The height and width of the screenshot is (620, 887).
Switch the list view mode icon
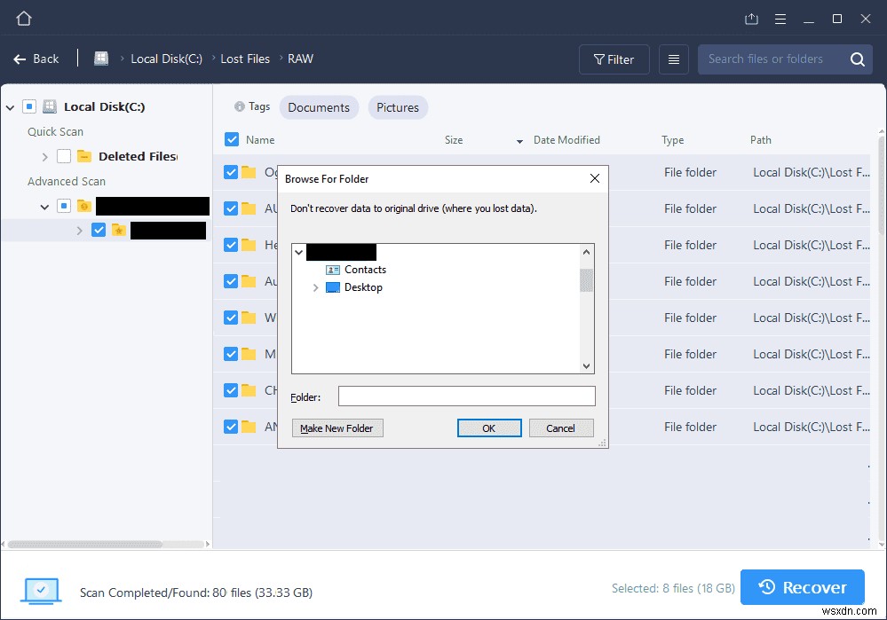click(x=673, y=59)
